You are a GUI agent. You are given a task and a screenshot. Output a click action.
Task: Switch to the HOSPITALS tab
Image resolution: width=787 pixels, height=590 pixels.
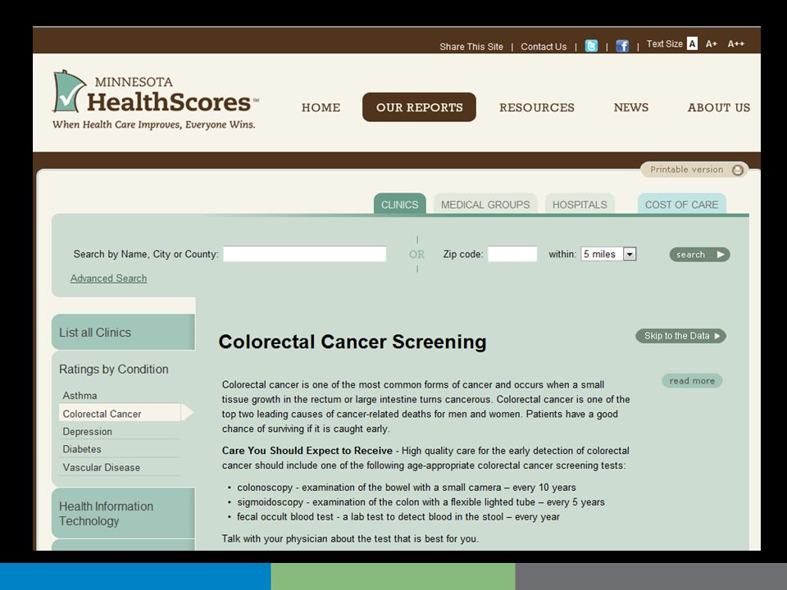[580, 204]
